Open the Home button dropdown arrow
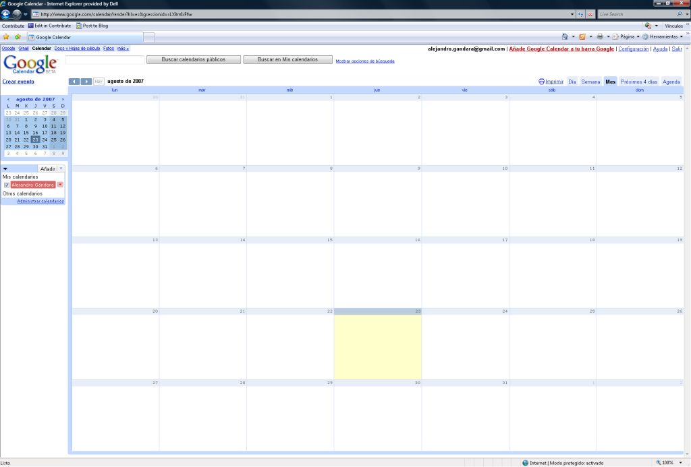Screen dimensions: 691x467 coord(573,36)
